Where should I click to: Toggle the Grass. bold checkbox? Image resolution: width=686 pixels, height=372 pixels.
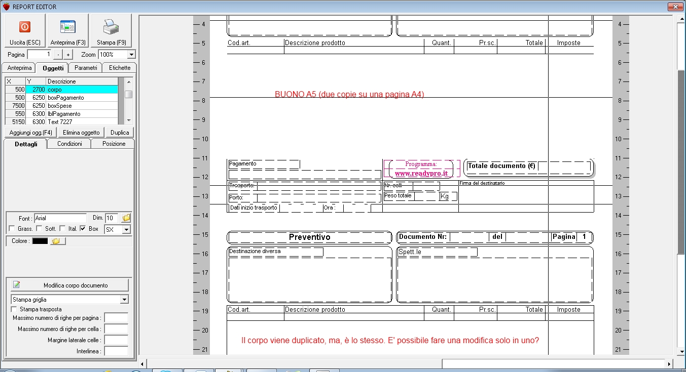click(12, 229)
